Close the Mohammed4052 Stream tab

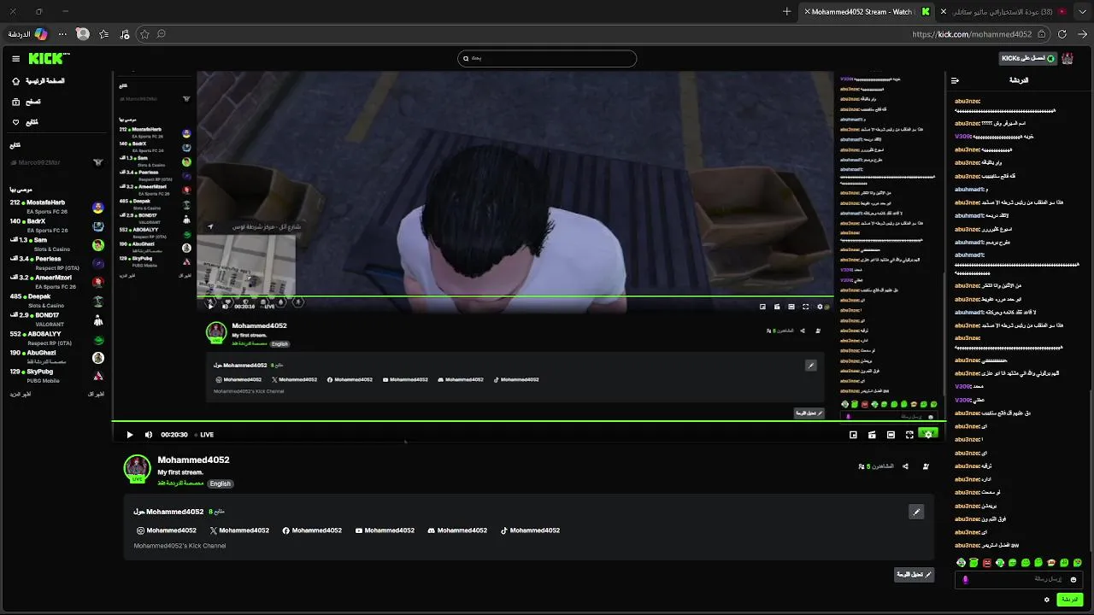click(807, 11)
